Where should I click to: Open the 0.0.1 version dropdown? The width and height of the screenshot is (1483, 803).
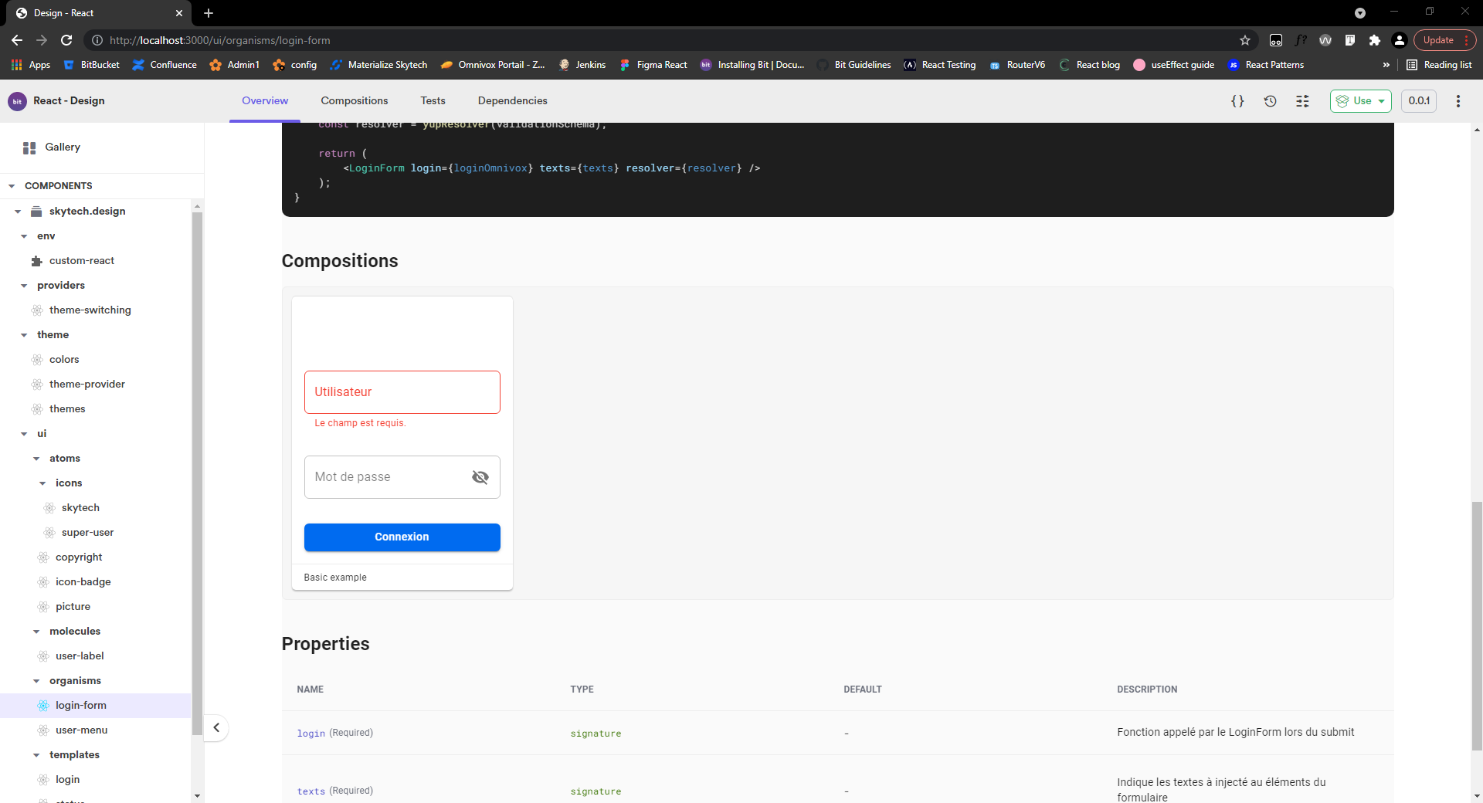(x=1419, y=101)
